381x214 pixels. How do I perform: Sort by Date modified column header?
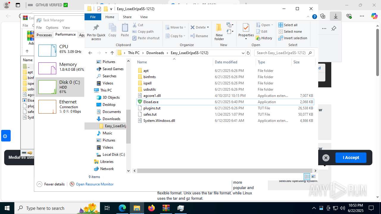[235, 62]
